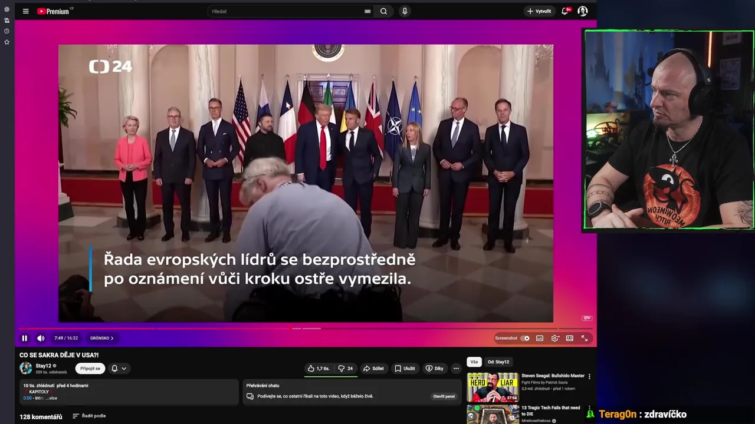
Task: Open 13 Tragic Tech Fails video title
Action: click(x=551, y=410)
